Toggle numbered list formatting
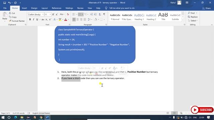The width and height of the screenshot is (214, 120). tap(80, 14)
